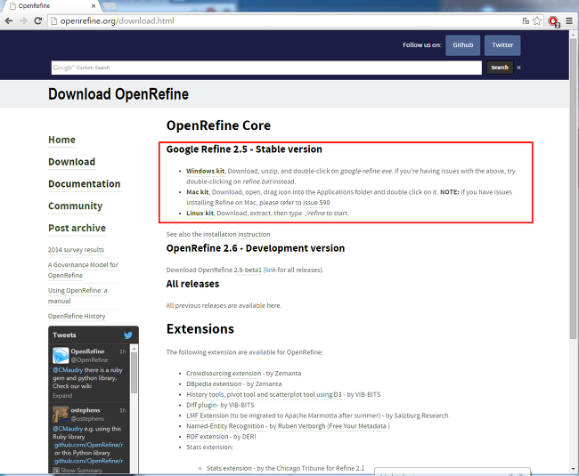The height and width of the screenshot is (476, 579).
Task: Open the LMF Extension link
Action: click(x=208, y=415)
